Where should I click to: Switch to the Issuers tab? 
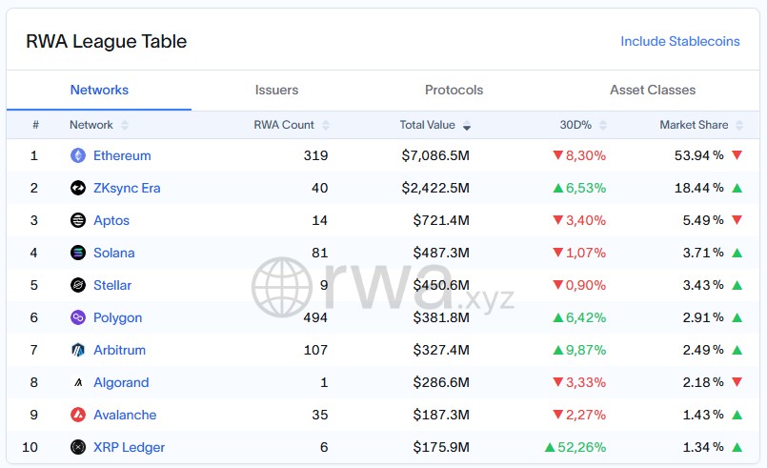[x=276, y=91]
